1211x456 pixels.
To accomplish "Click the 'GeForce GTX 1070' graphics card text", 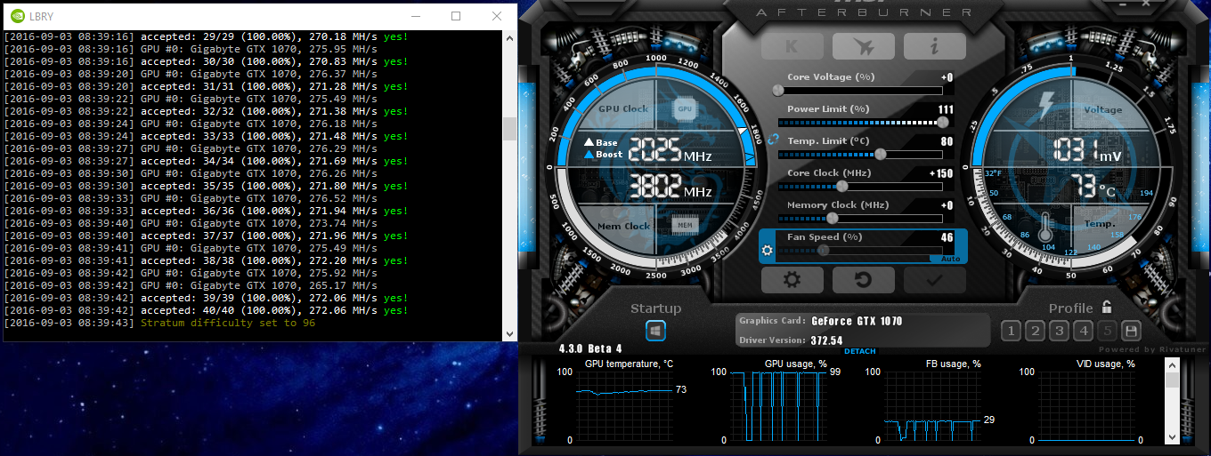I will (x=857, y=320).
